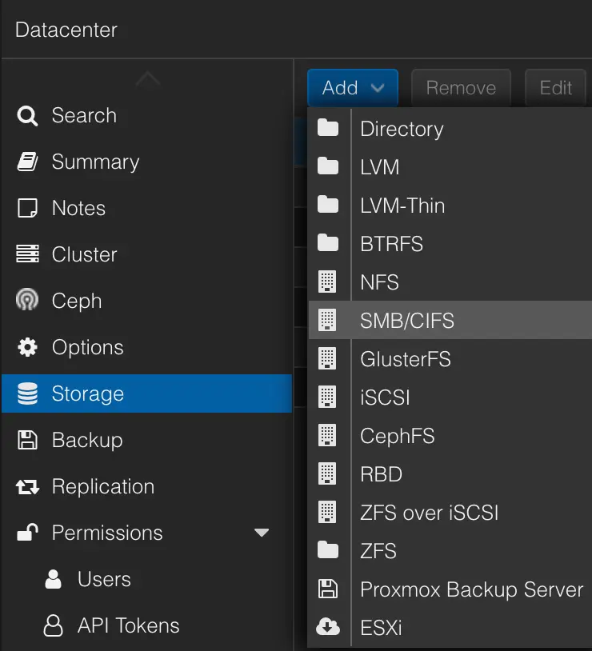Image resolution: width=592 pixels, height=651 pixels.
Task: Collapse the Permissions section
Action: pyautogui.click(x=261, y=533)
